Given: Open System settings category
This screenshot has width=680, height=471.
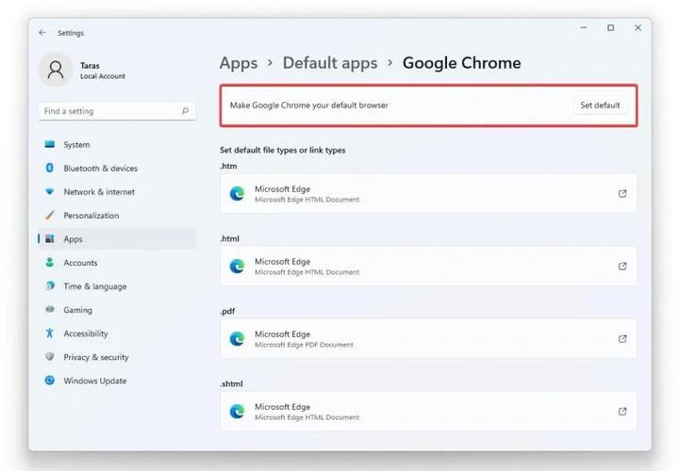Looking at the screenshot, I should click(x=117, y=144).
